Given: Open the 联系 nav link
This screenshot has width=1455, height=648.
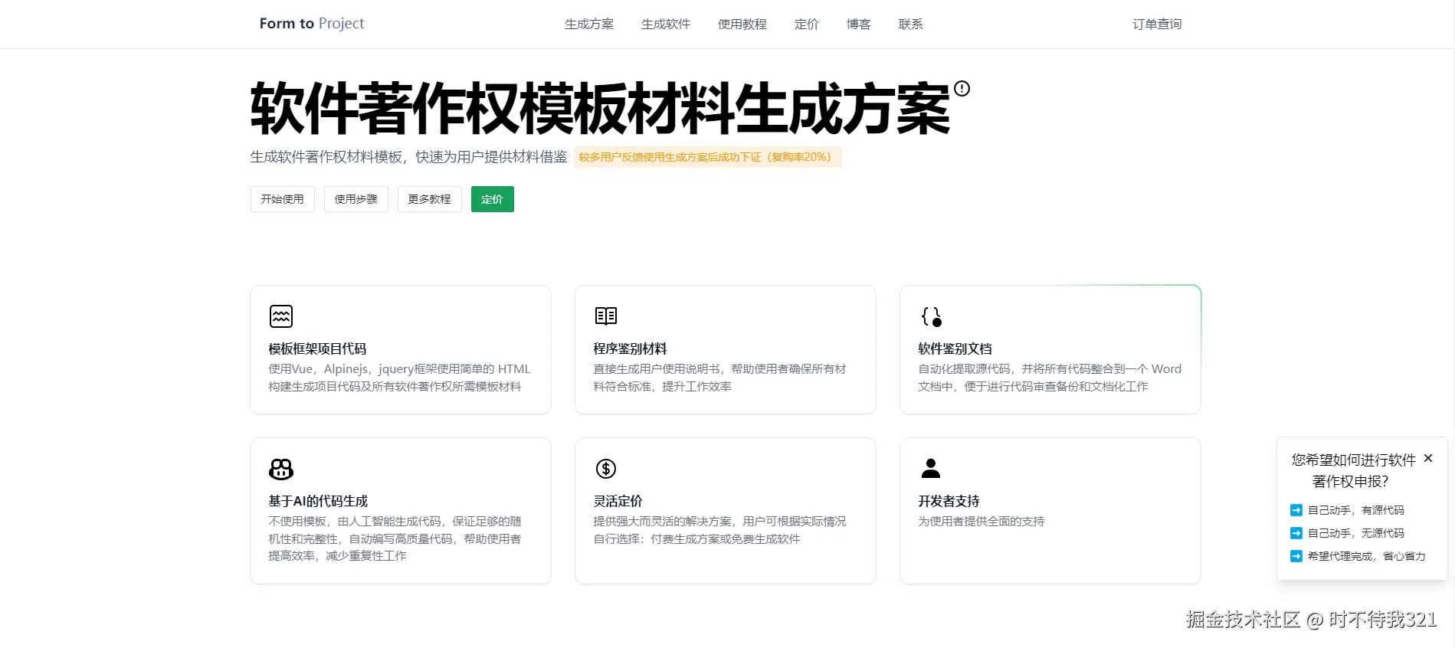Looking at the screenshot, I should pos(911,25).
